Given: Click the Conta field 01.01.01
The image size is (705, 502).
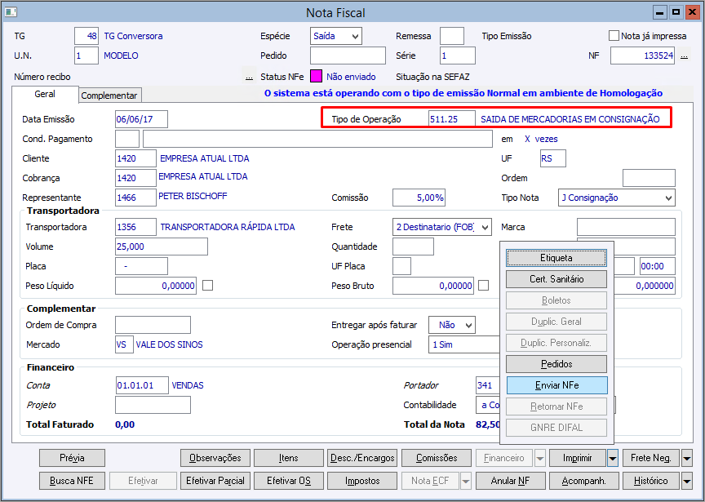Looking at the screenshot, I should (142, 385).
